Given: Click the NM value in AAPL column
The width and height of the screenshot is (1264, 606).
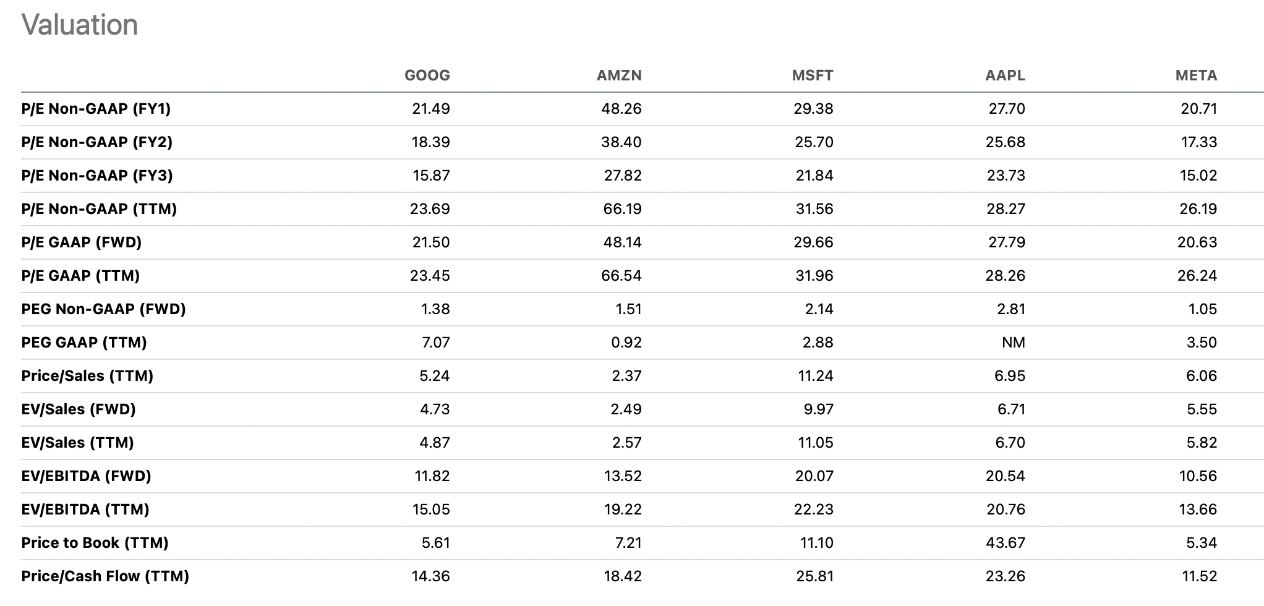Looking at the screenshot, I should point(1013,343).
